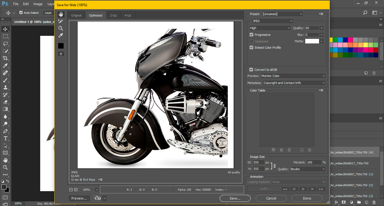This screenshot has height=206, width=384.
Task: Open the Preview Monitor Color dropdown
Action: click(293, 76)
